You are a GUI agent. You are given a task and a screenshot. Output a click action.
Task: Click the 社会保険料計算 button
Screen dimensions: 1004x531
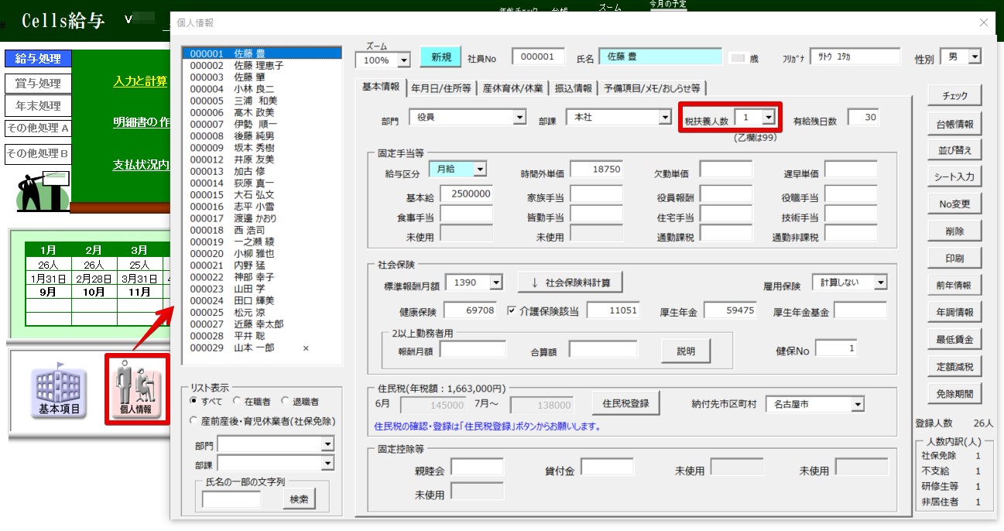571,283
